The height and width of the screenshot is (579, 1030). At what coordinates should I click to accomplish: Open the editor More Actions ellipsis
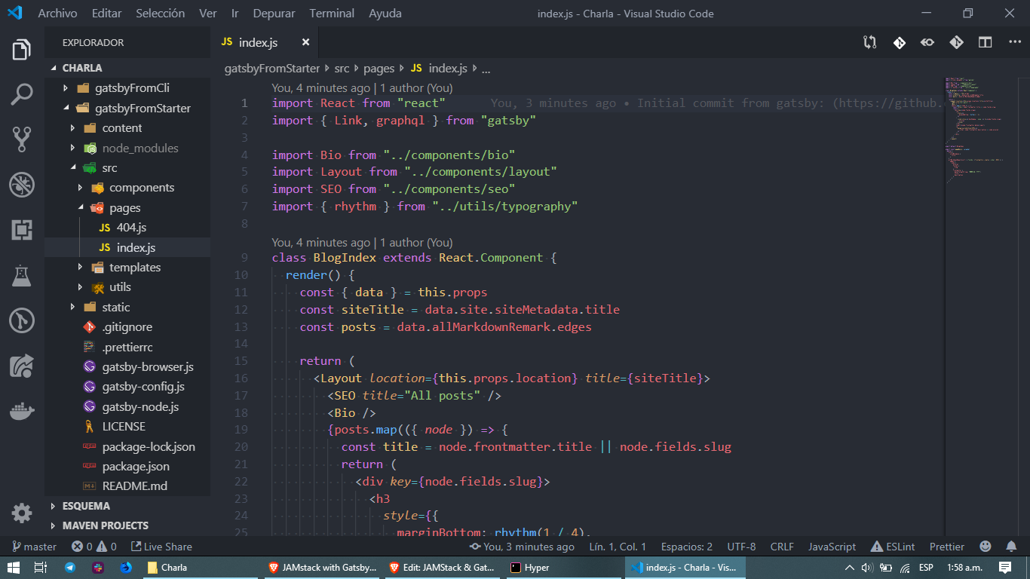coord(1014,42)
